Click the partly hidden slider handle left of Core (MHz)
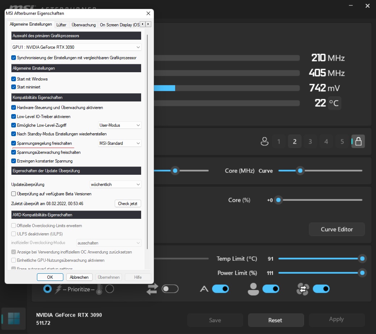Image resolution: width=376 pixels, height=334 pixels. (175, 170)
